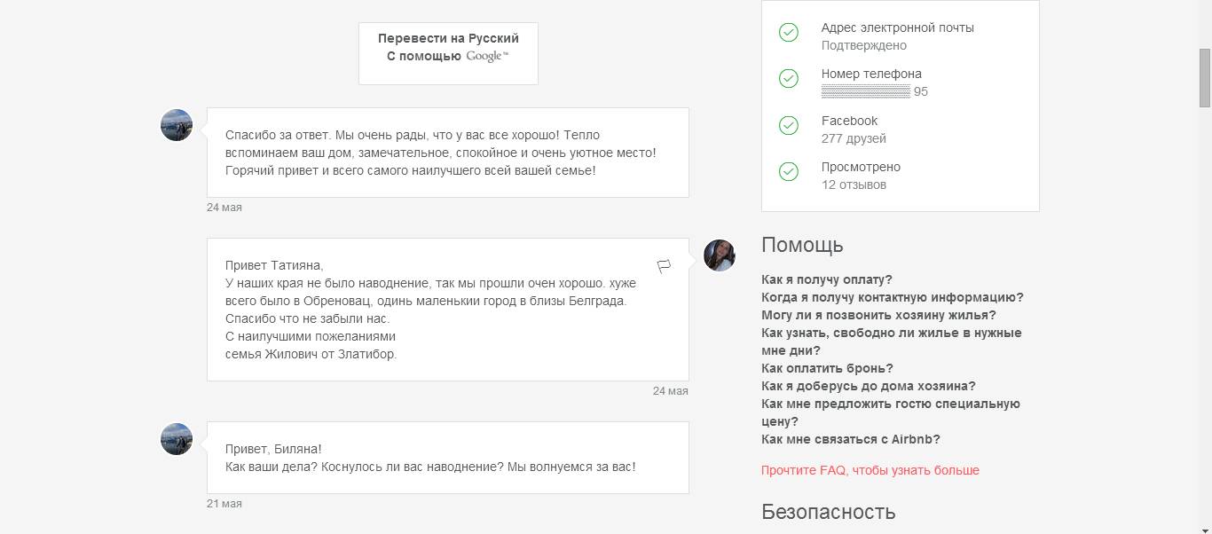Image resolution: width=1212 pixels, height=534 pixels.
Task: Click the red Прочтите FAQ, чтобы узнать больше link
Action: [870, 470]
